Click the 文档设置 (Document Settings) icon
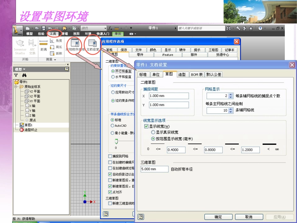This screenshot has width=297, height=223. [93, 44]
